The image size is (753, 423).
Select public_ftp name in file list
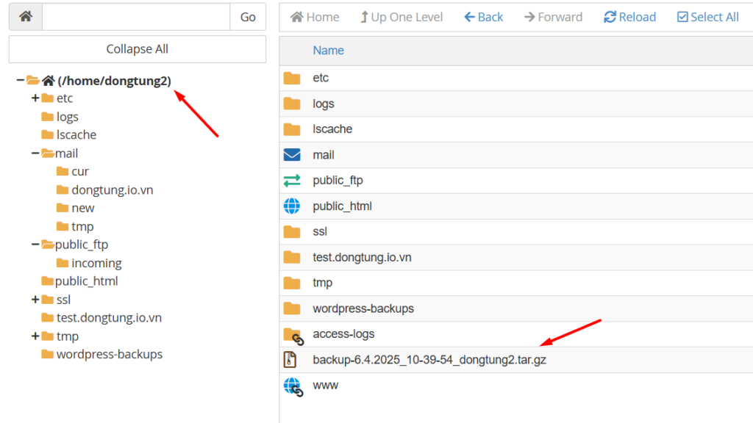(338, 181)
